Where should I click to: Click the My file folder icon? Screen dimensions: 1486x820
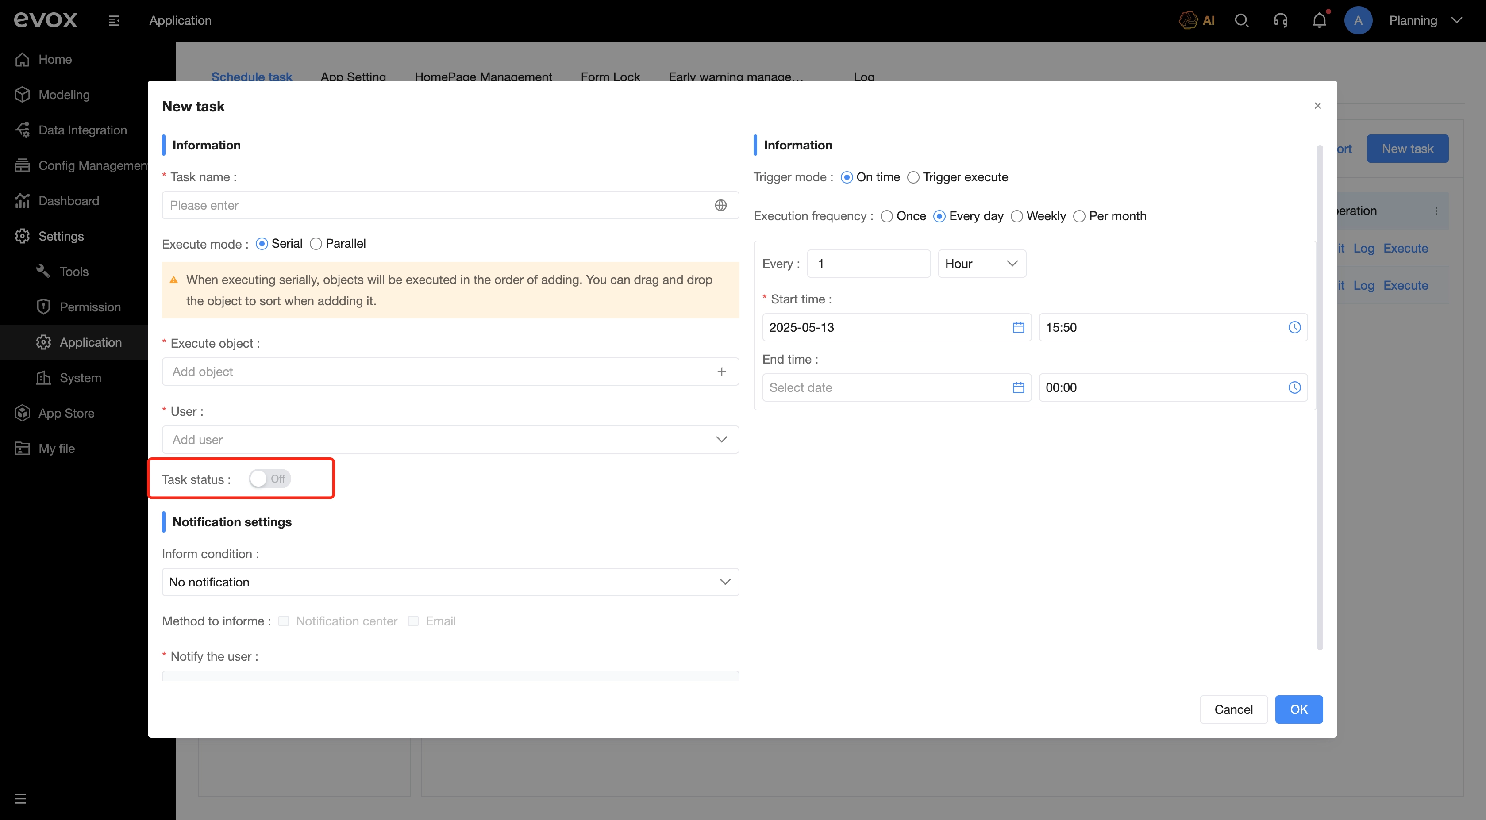click(x=23, y=448)
